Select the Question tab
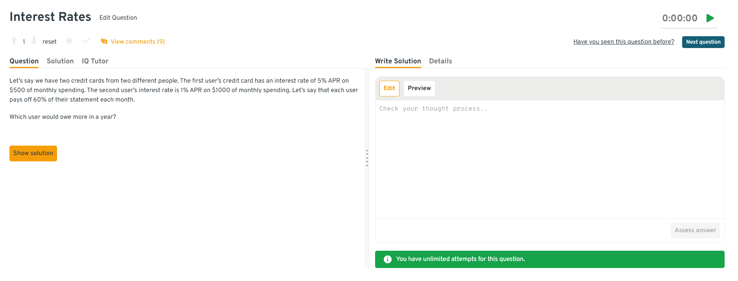 (x=24, y=61)
